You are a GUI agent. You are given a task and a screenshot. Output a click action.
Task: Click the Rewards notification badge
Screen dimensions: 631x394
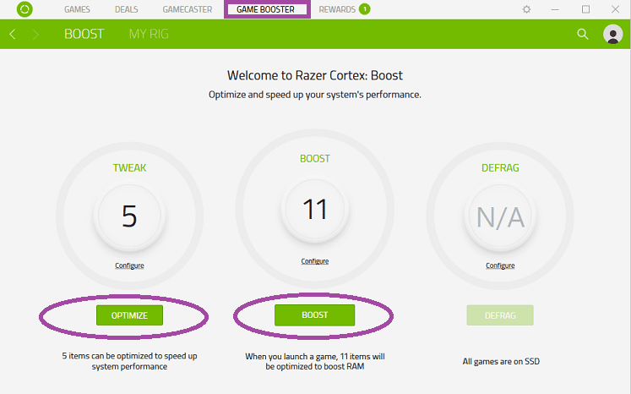tap(365, 8)
